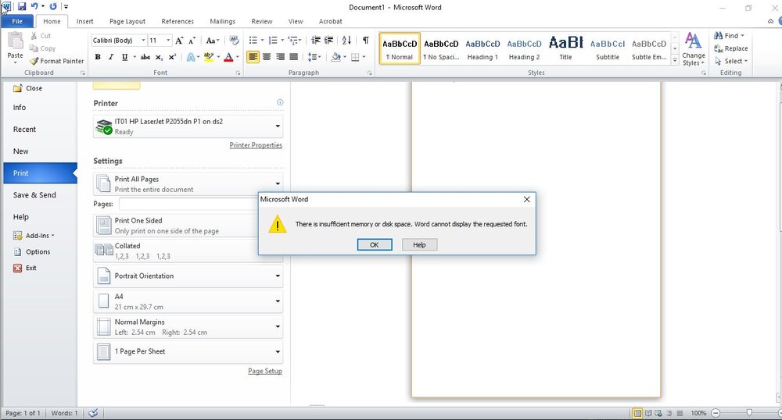This screenshot has width=782, height=420.
Task: Toggle Bold formatting
Action: tap(98, 57)
